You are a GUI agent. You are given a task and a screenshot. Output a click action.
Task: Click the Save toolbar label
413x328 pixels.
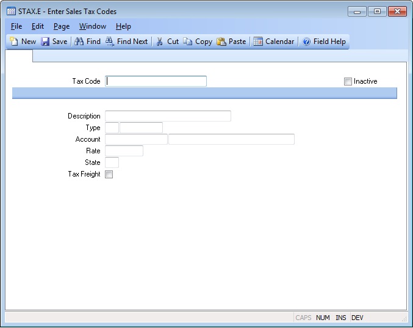pos(60,42)
